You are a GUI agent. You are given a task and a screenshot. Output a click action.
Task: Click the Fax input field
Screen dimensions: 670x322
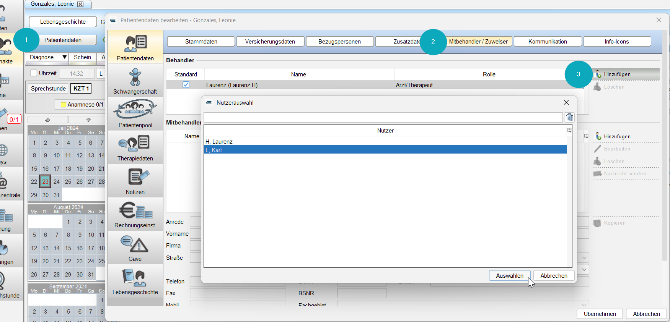[238, 293]
